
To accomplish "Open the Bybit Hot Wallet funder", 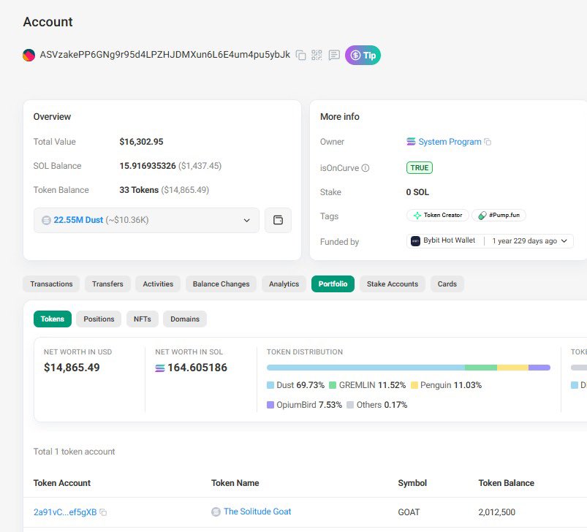I will (449, 240).
